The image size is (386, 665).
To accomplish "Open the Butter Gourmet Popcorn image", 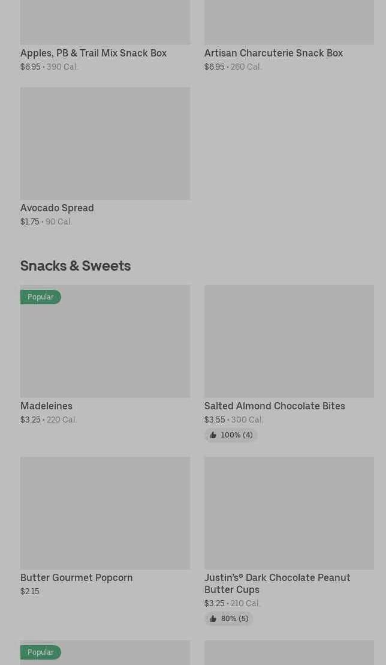I will click(105, 513).
